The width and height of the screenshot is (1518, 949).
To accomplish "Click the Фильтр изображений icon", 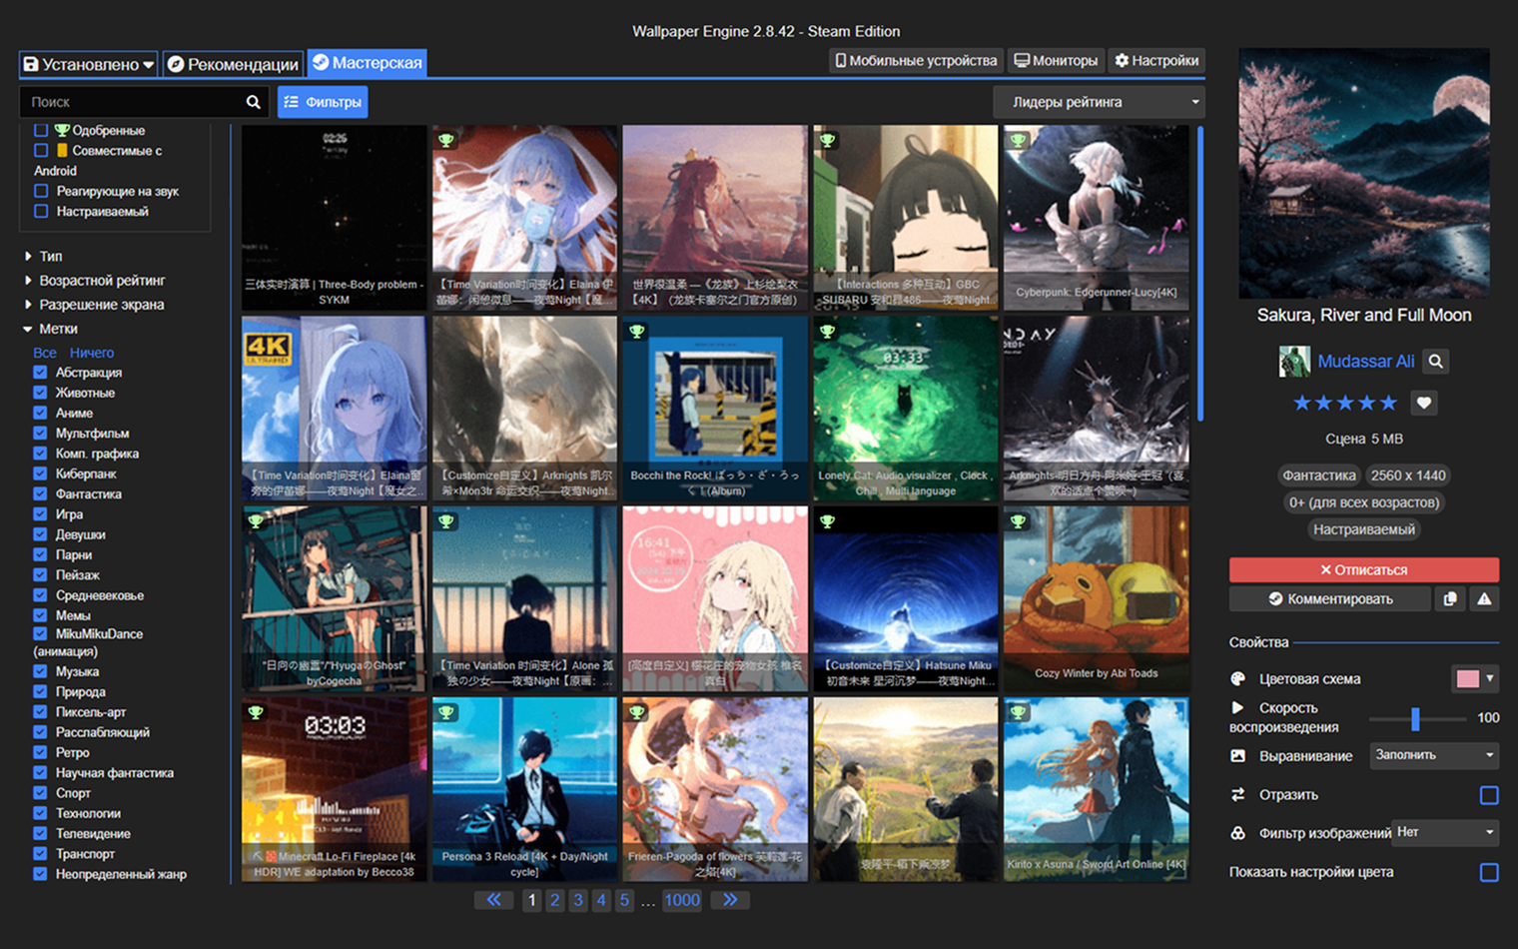I will (x=1238, y=833).
